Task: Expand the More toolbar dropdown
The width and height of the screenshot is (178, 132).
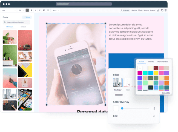Action: pyautogui.click(x=56, y=10)
